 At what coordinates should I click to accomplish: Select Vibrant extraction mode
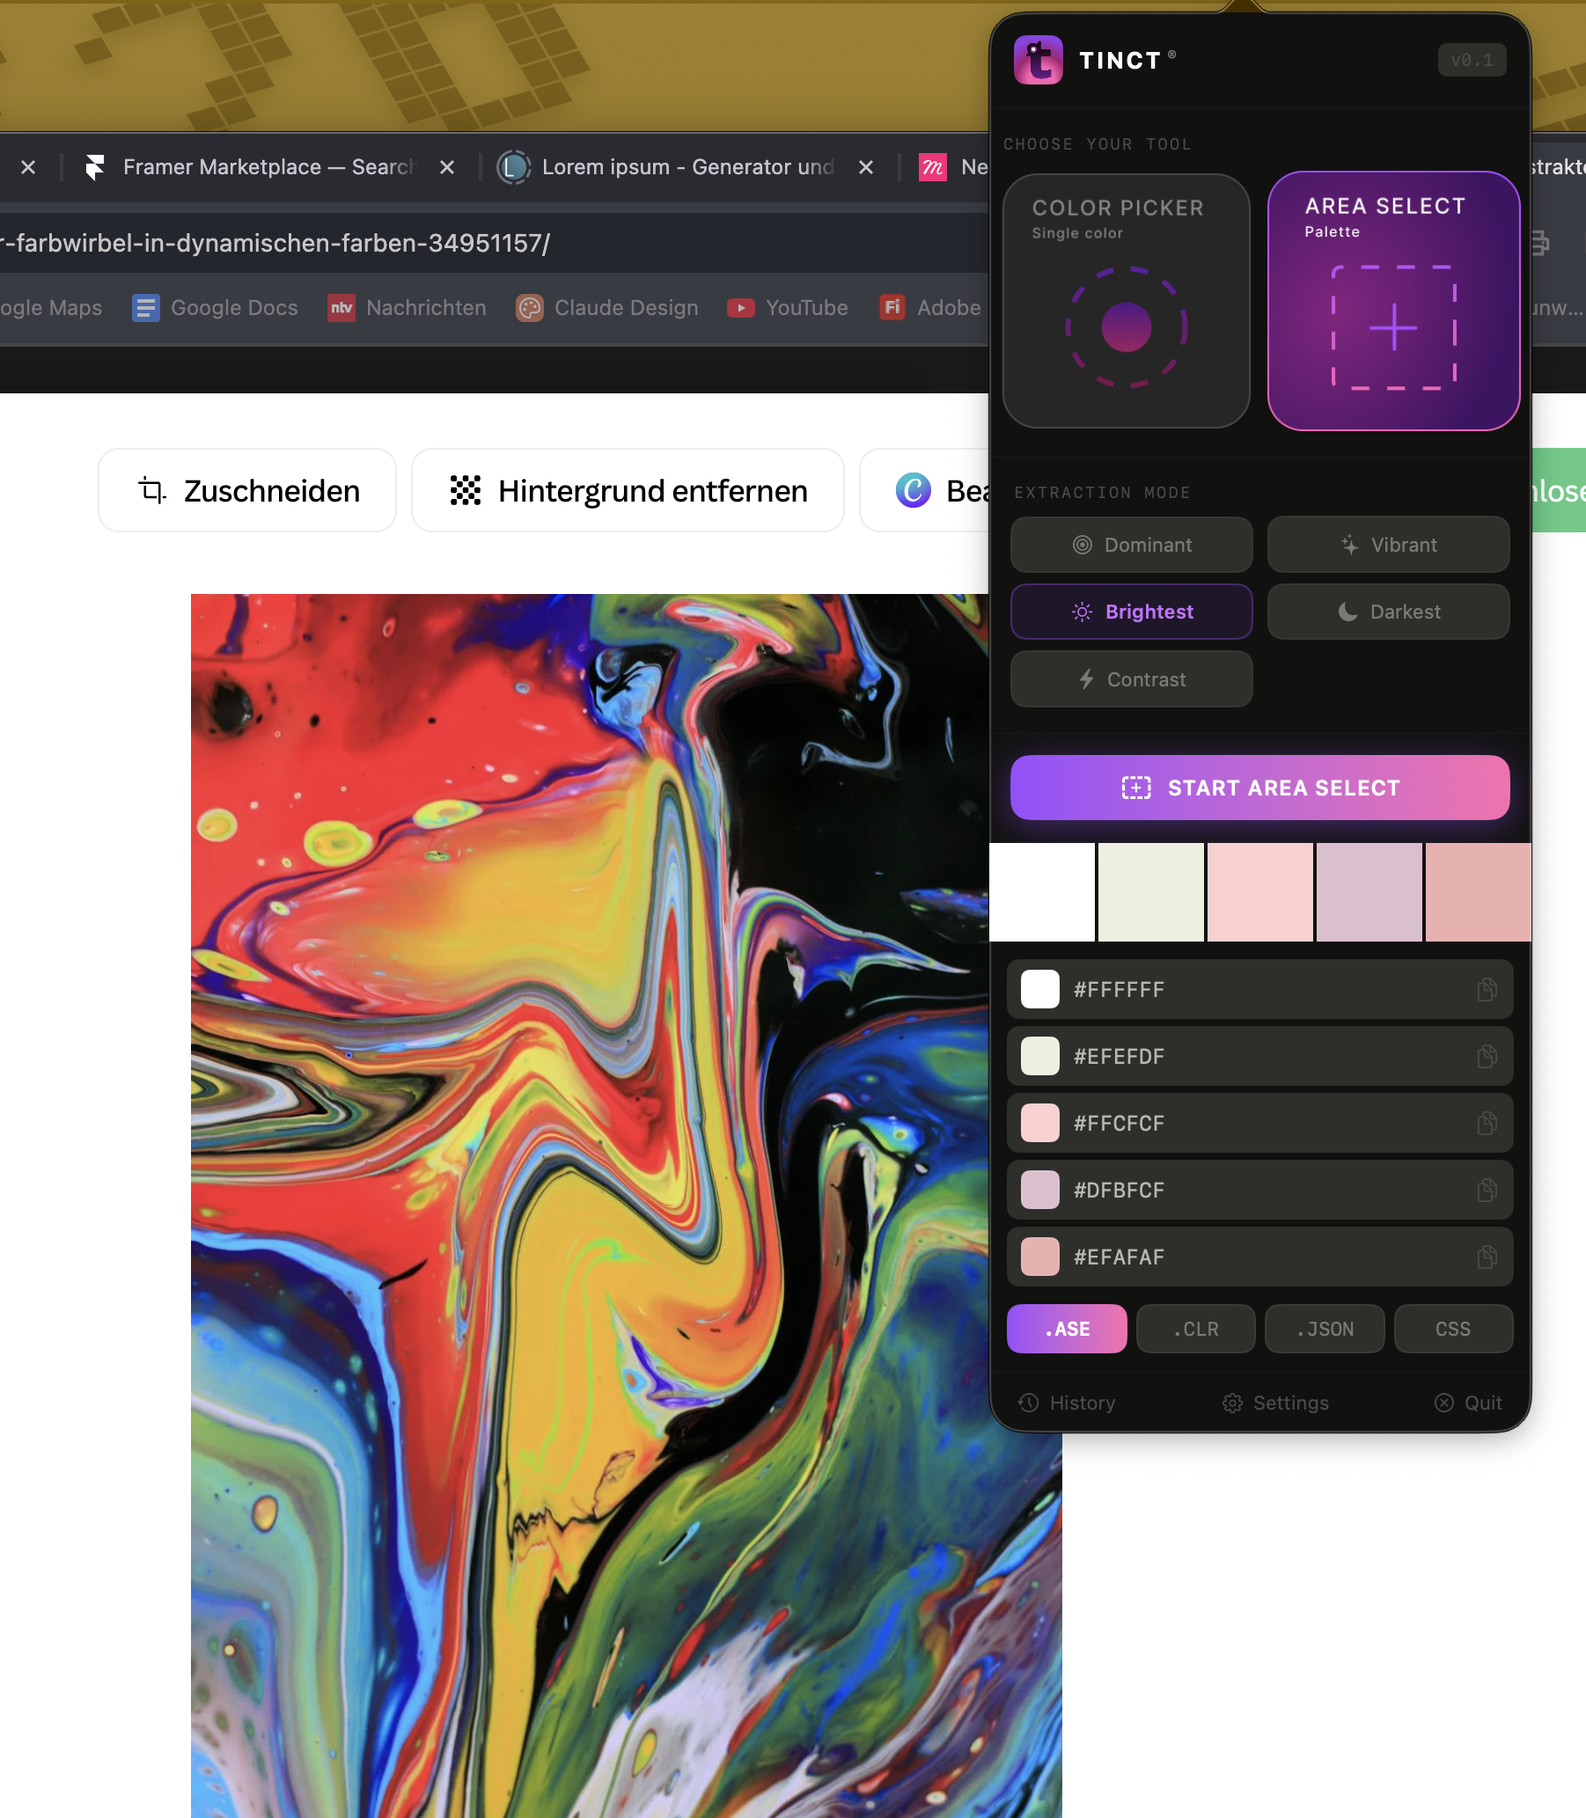click(x=1388, y=545)
